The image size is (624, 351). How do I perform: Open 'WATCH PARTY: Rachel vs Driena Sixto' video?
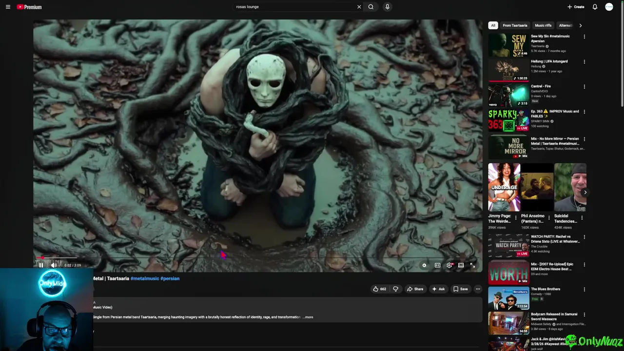click(555, 239)
